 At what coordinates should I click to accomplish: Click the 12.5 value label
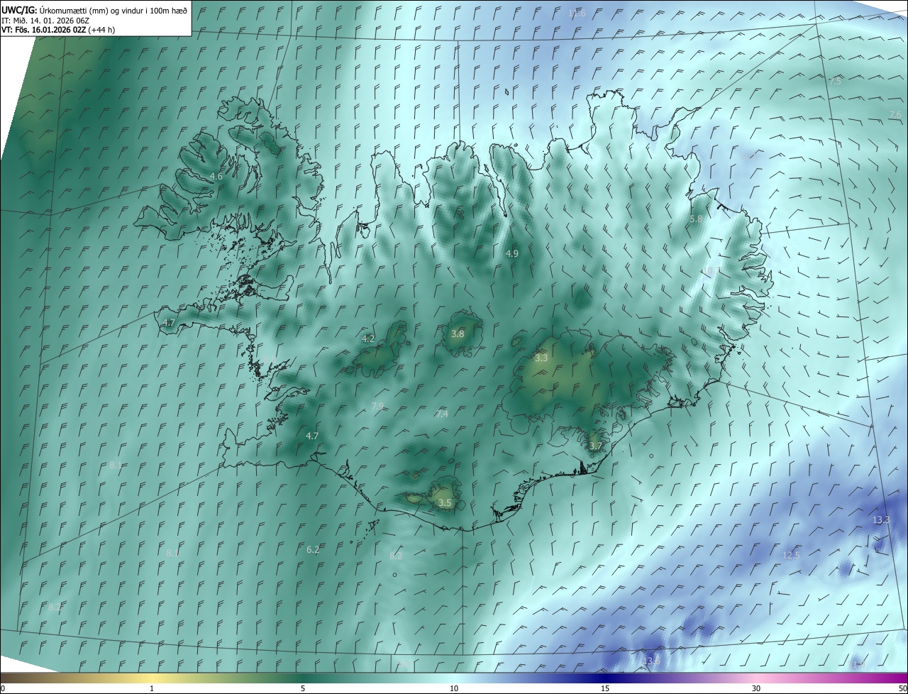pos(791,555)
